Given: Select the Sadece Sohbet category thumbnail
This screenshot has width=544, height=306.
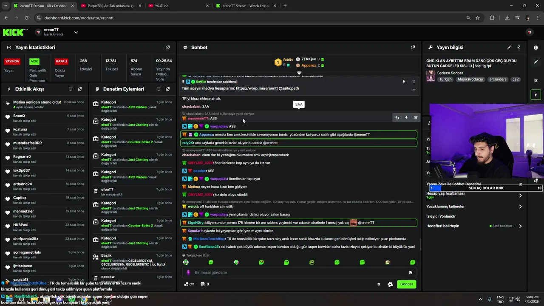Looking at the screenshot, I should [x=431, y=76].
